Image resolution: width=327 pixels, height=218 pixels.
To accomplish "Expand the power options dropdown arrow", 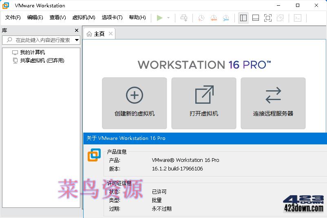I will pos(168,18).
